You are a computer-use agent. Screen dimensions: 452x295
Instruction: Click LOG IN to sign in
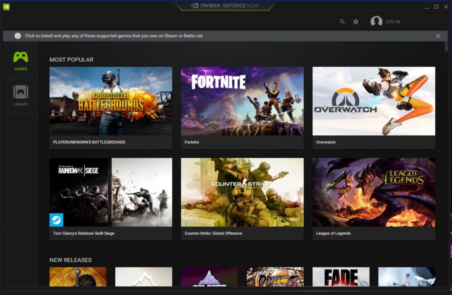click(393, 22)
